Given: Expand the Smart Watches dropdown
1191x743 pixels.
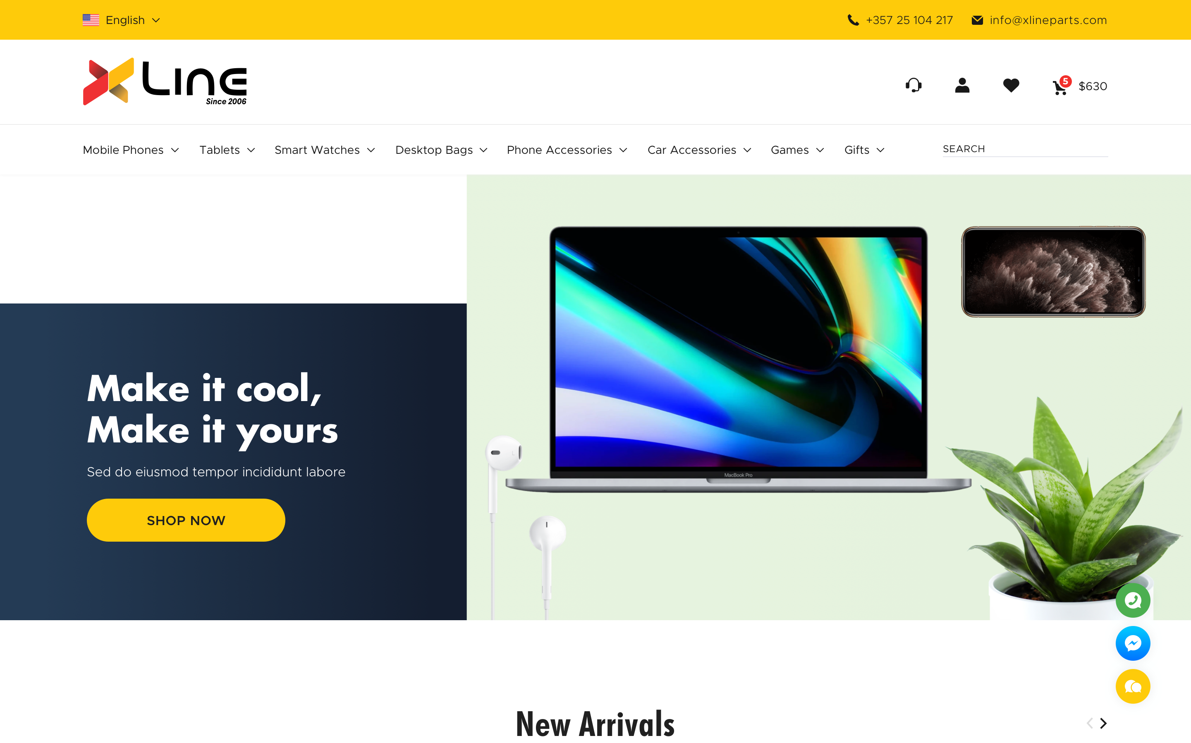Looking at the screenshot, I should 325,150.
